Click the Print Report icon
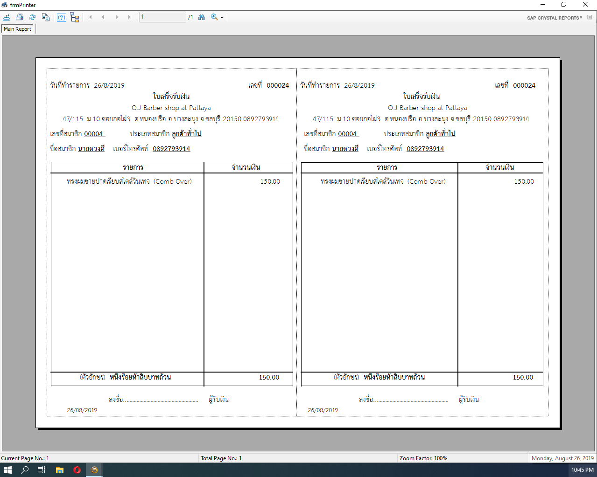This screenshot has height=477, width=597. click(20, 17)
